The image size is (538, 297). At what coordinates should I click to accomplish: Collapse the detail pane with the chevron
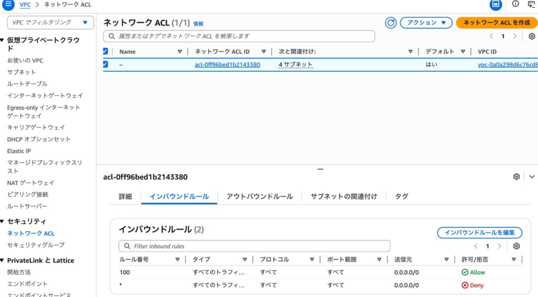532,177
